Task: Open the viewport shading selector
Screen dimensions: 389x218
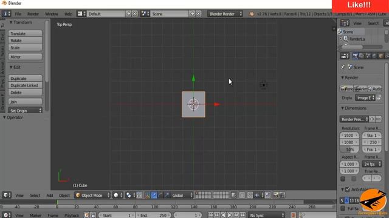Action: (117, 195)
